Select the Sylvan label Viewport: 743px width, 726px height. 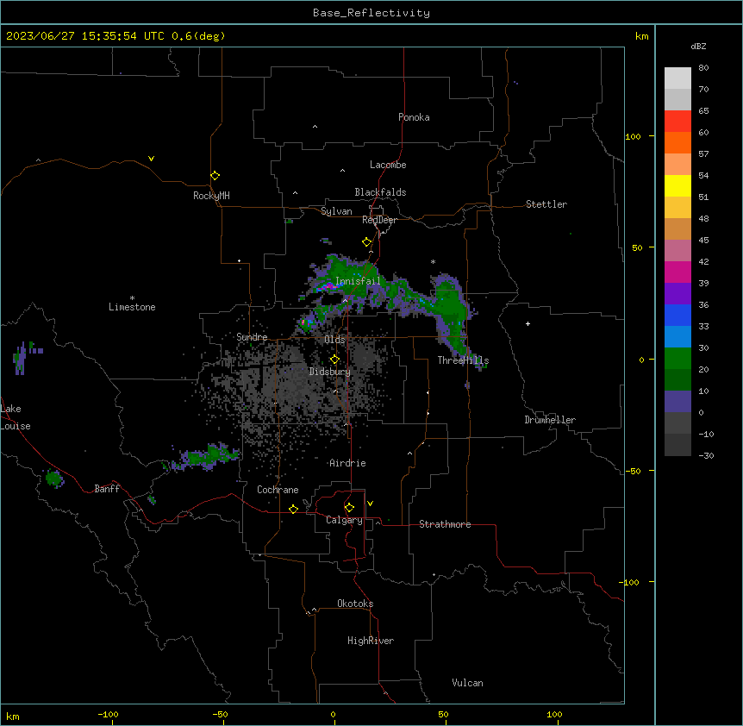click(x=336, y=211)
